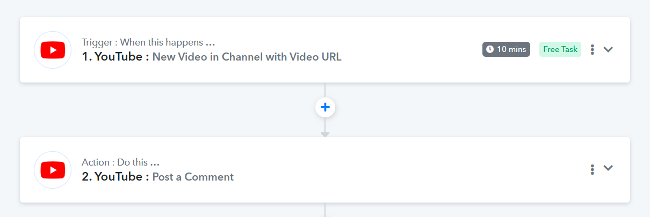
Task: Open the three-dot menu on the trigger step
Action: [592, 50]
